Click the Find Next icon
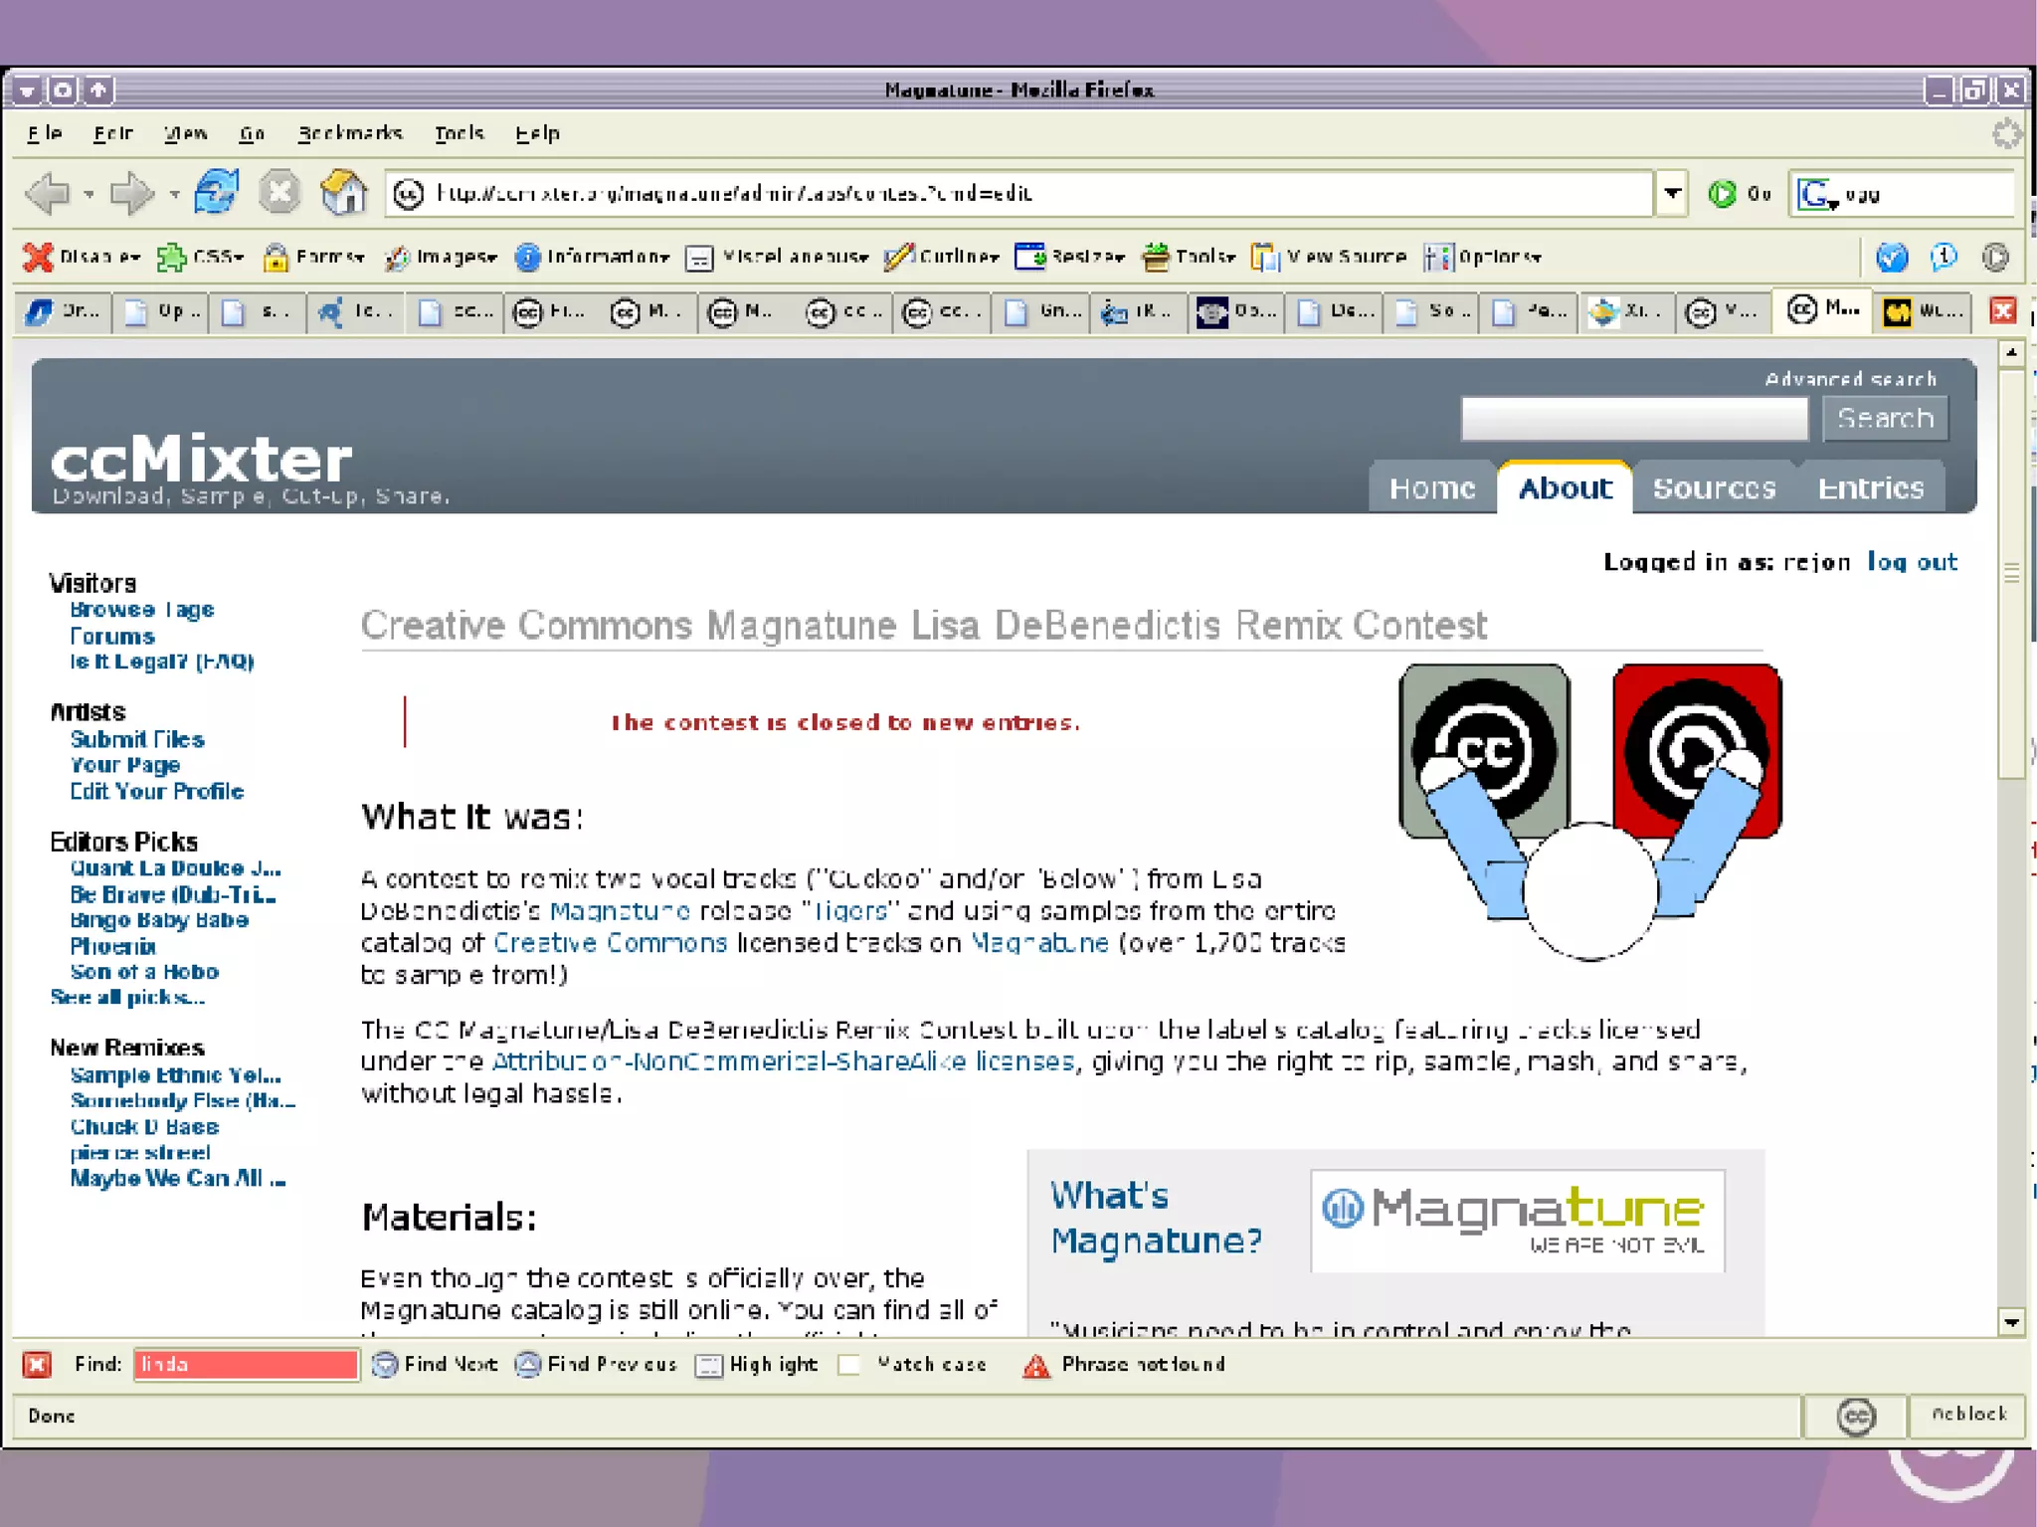2037x1527 pixels. tap(385, 1364)
